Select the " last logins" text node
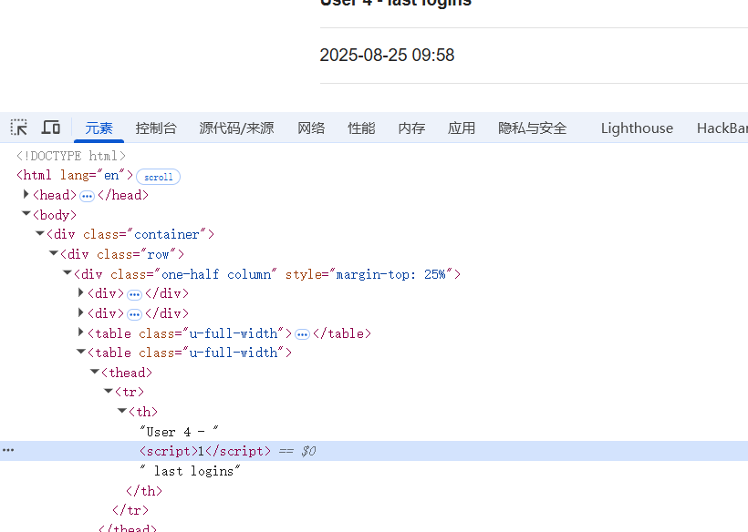The width and height of the screenshot is (748, 532). click(x=191, y=471)
